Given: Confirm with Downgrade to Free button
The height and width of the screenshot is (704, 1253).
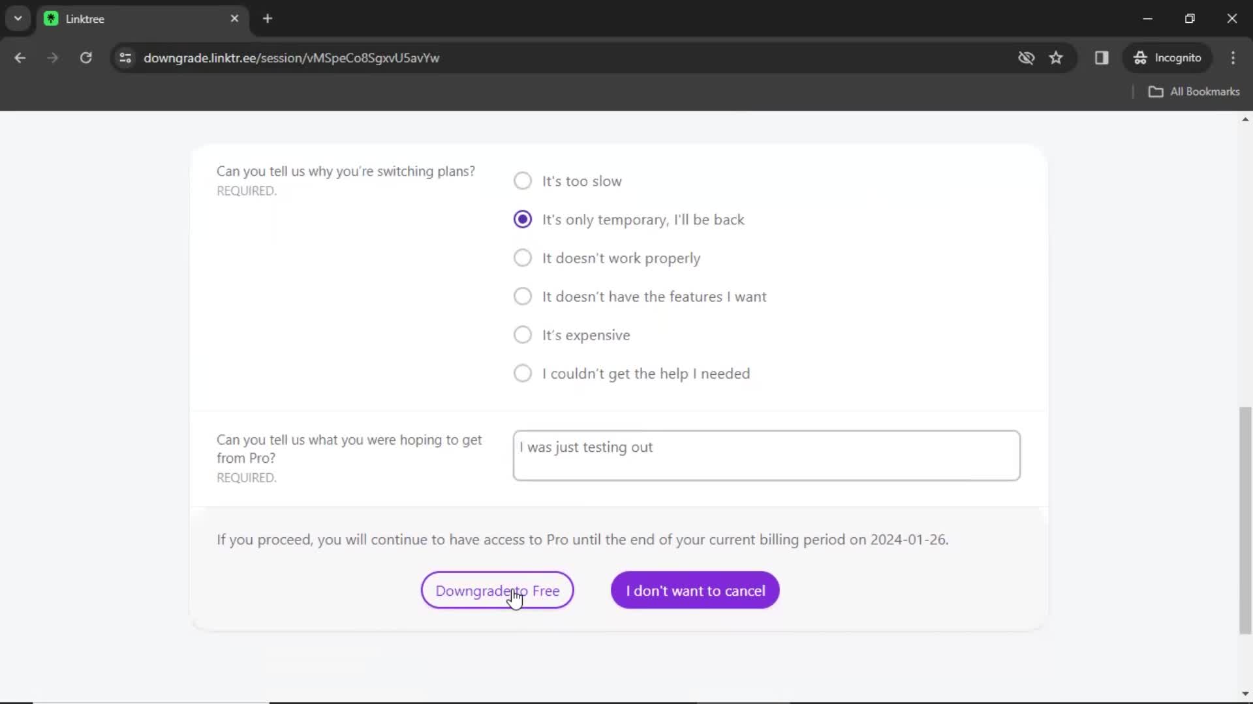Looking at the screenshot, I should (x=497, y=591).
